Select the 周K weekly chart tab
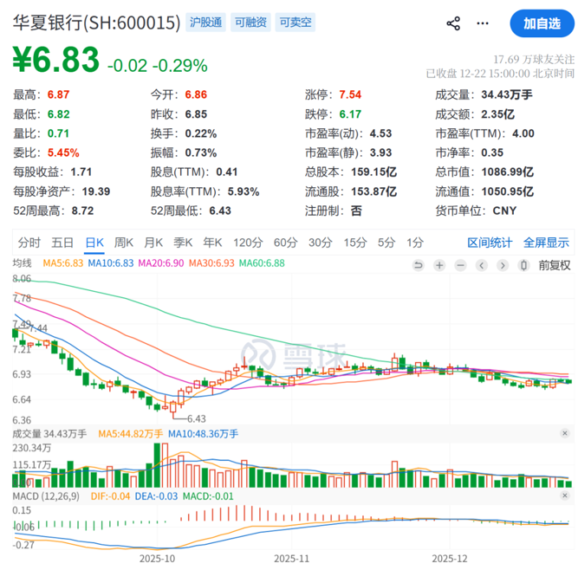The height and width of the screenshot is (570, 578). click(x=123, y=243)
